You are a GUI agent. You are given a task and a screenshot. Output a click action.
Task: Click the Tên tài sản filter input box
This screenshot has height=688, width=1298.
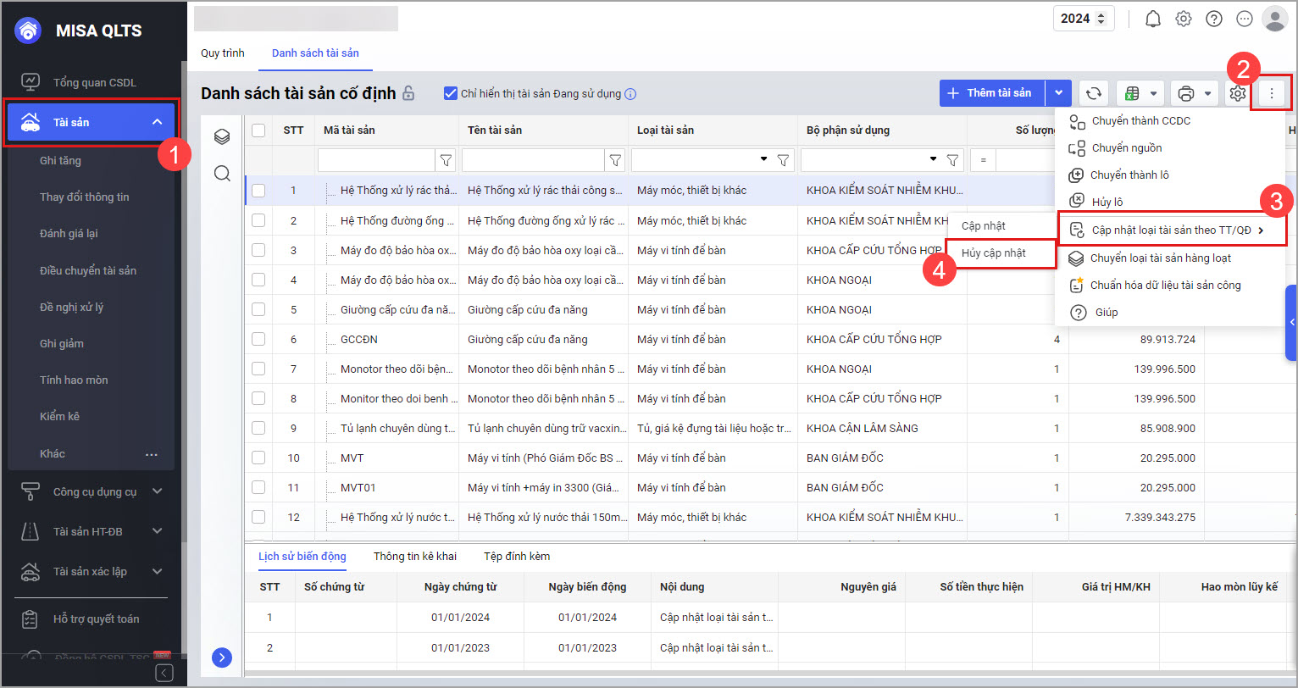click(533, 159)
